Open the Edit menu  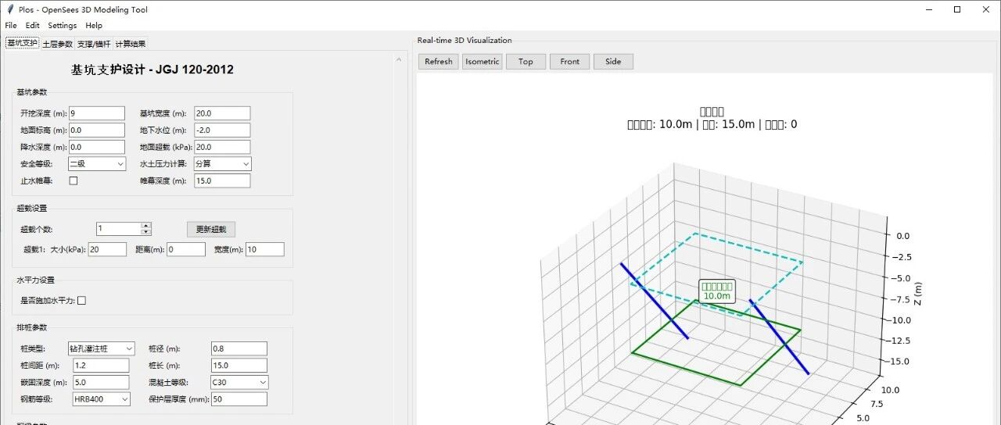[x=32, y=26]
